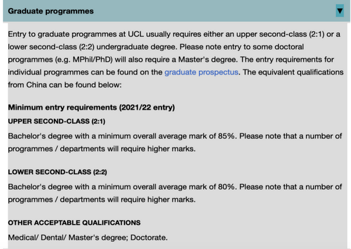Click the intro paragraph about UCL entry
The height and width of the screenshot is (249, 351).
[175, 59]
